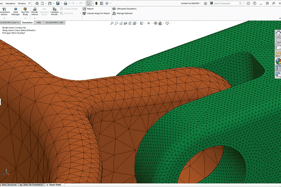
Task: Expand Connections Advisor dropdown arrow
Action: 4,18
